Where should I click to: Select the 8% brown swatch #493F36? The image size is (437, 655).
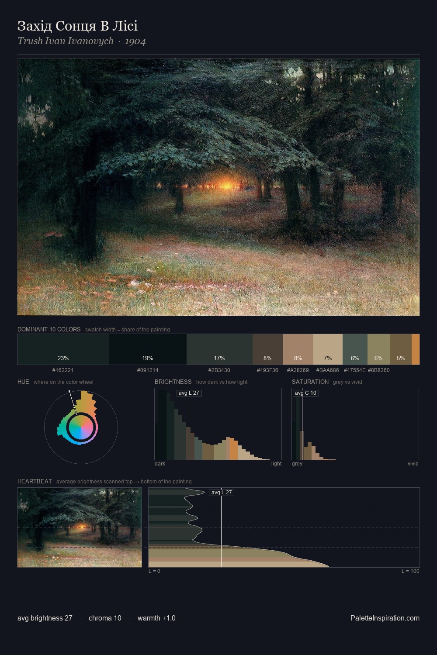coord(268,349)
